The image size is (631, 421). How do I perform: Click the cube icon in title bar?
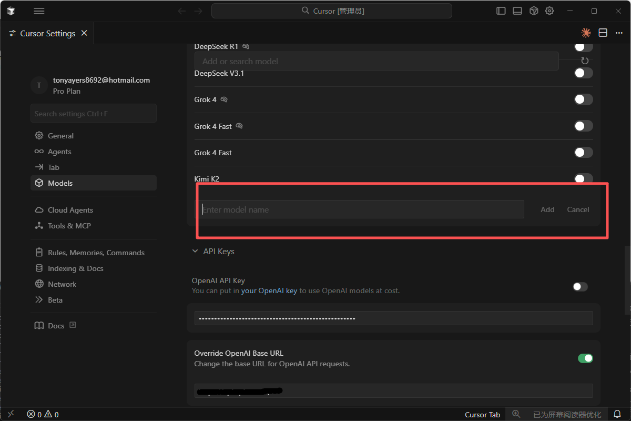click(x=534, y=11)
